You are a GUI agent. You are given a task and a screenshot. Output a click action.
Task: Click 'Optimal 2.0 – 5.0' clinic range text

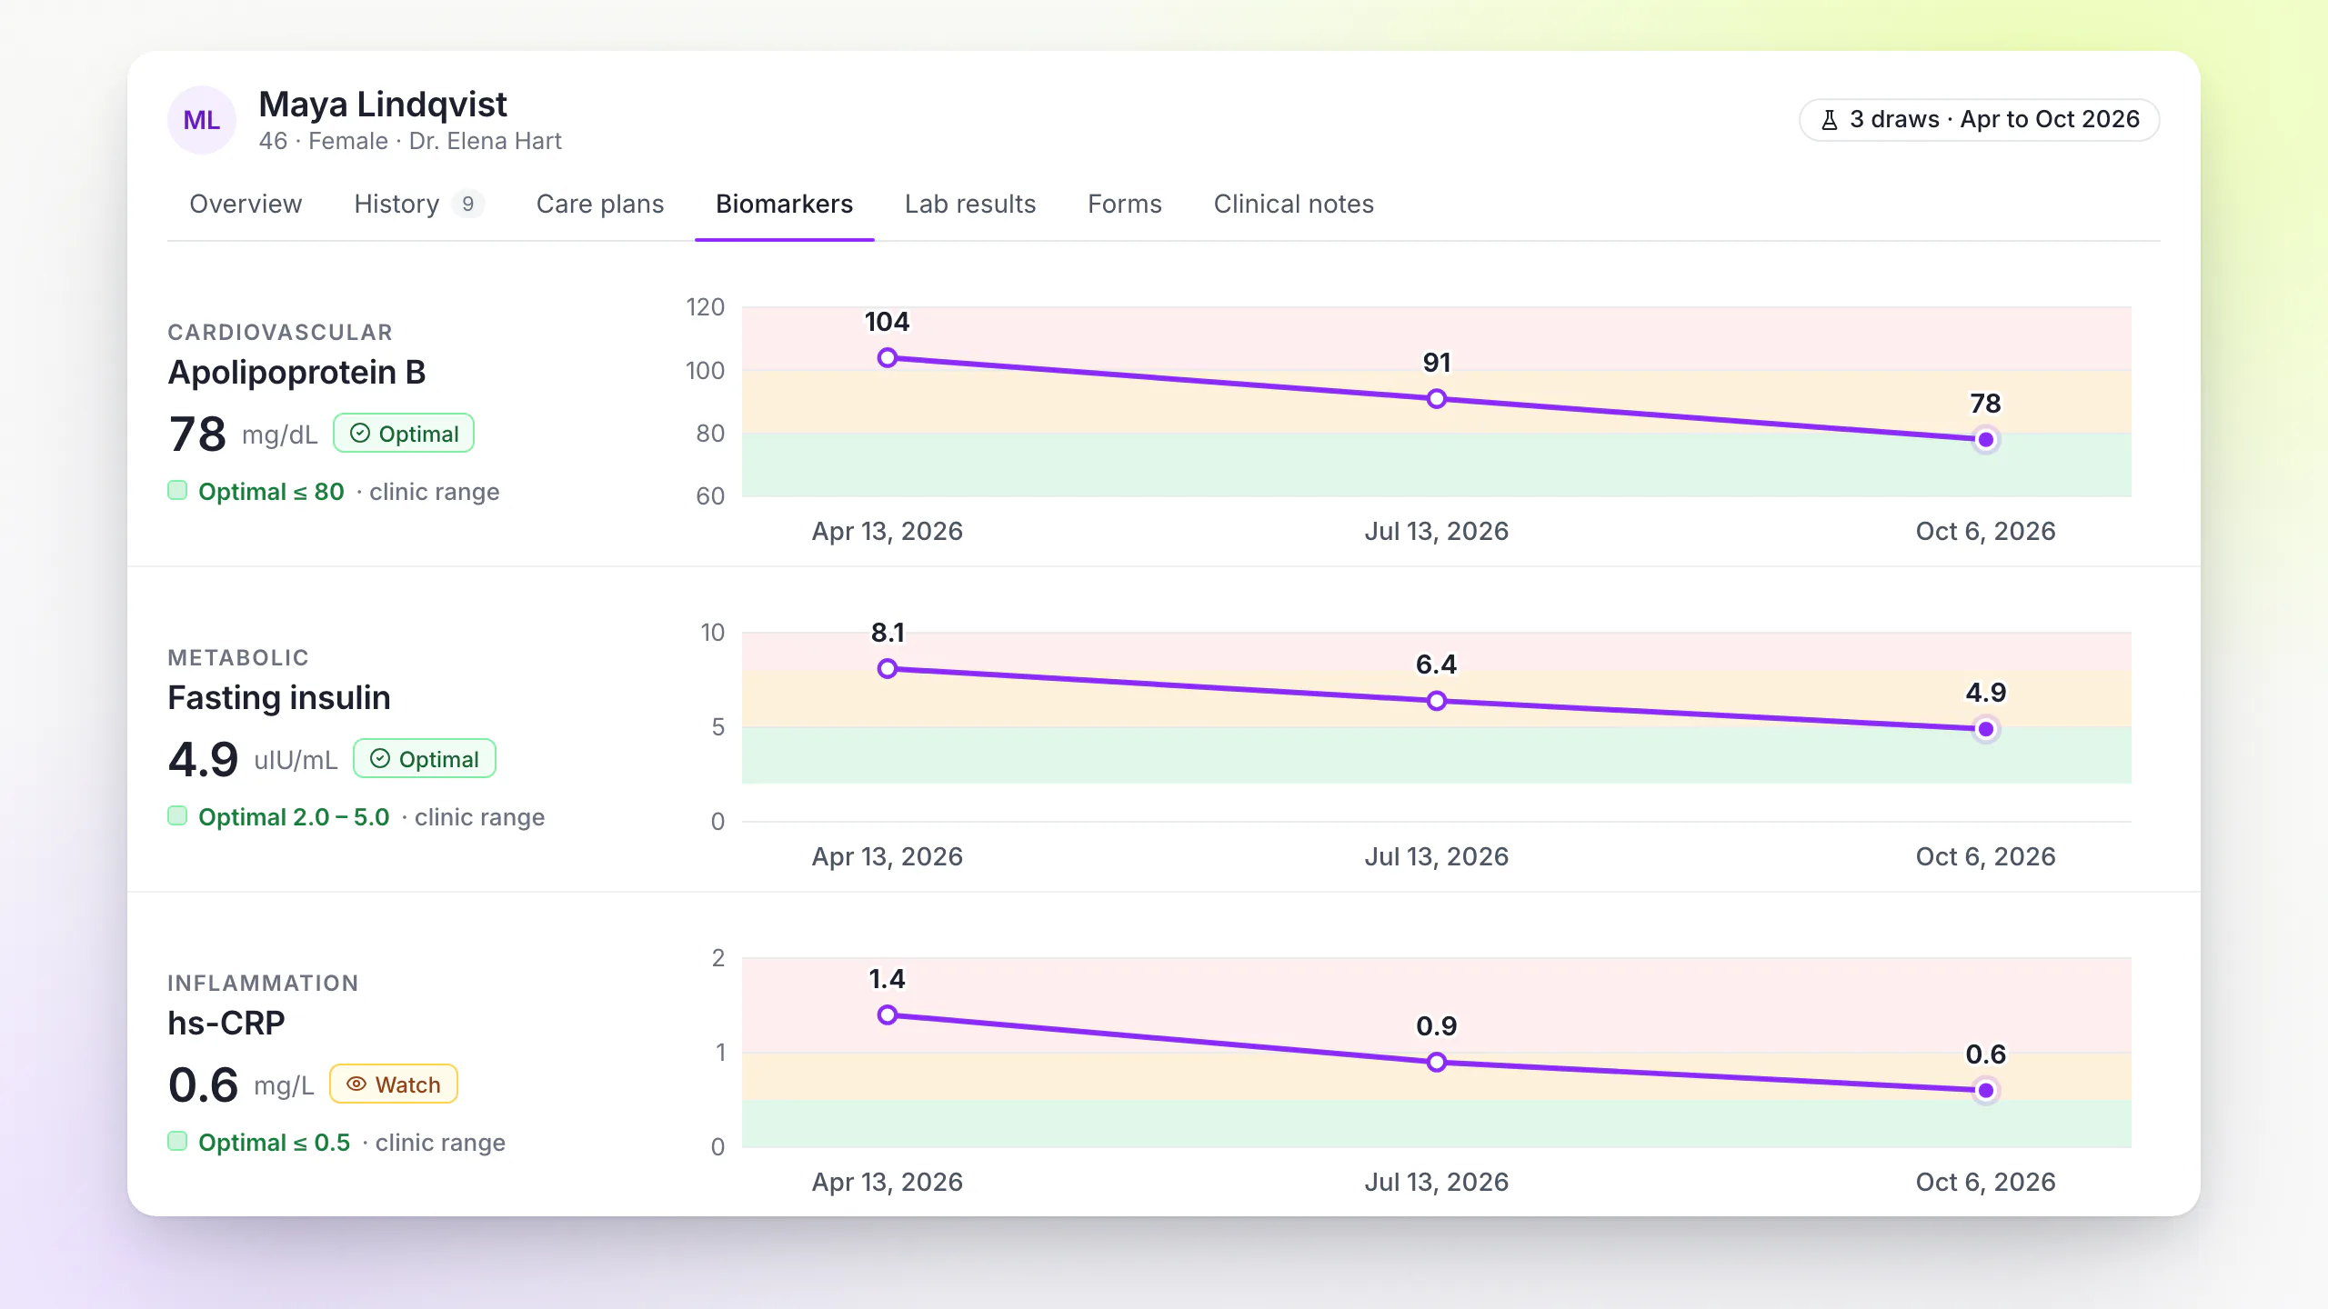click(294, 817)
